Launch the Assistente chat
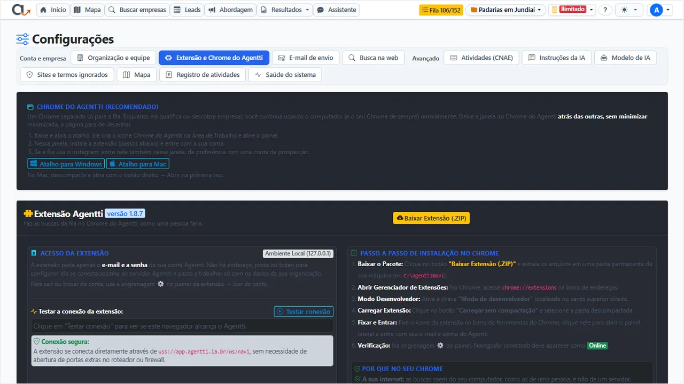The width and height of the screenshot is (684, 384). click(x=337, y=10)
